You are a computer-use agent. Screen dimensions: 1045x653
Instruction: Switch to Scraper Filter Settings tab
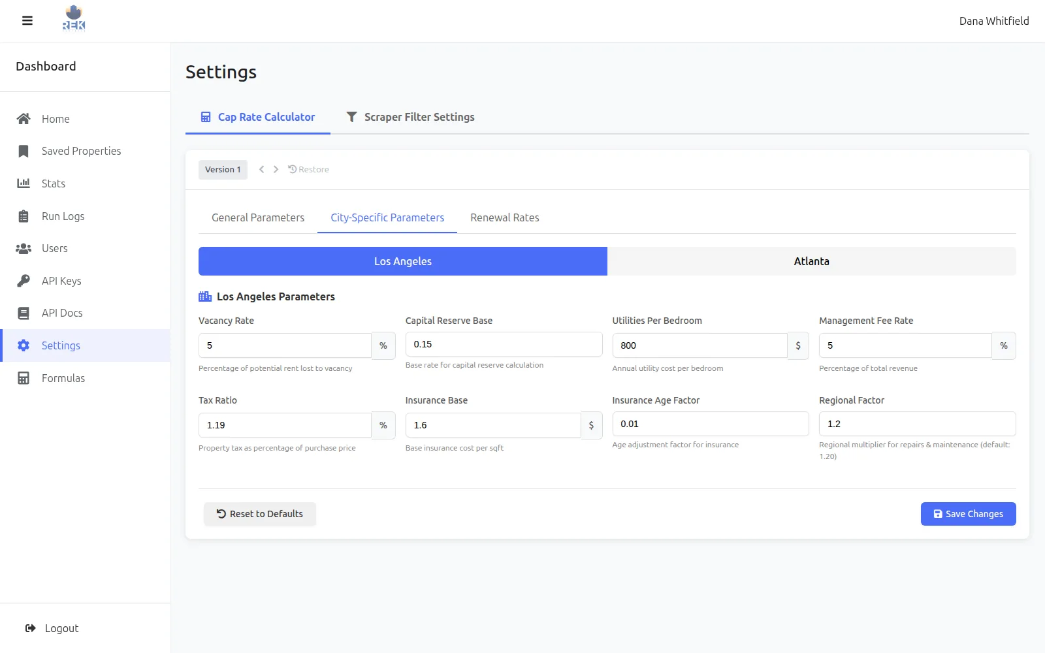(410, 117)
